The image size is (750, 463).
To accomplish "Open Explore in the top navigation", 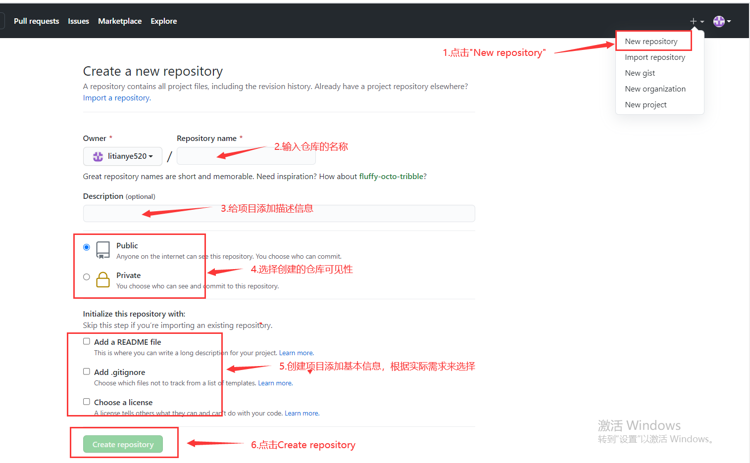I will (x=164, y=21).
